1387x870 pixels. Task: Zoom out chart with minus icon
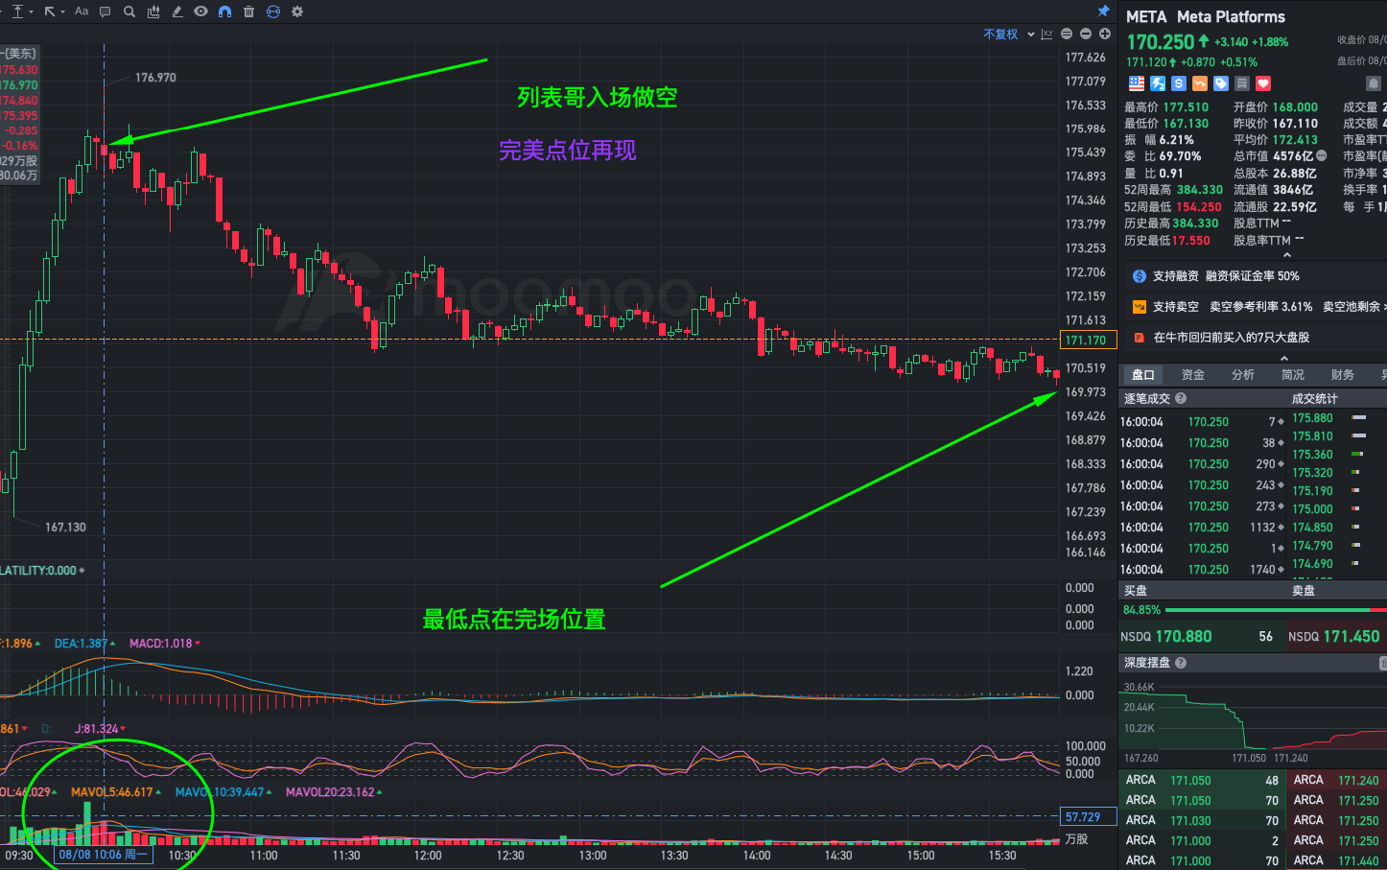(x=1086, y=34)
